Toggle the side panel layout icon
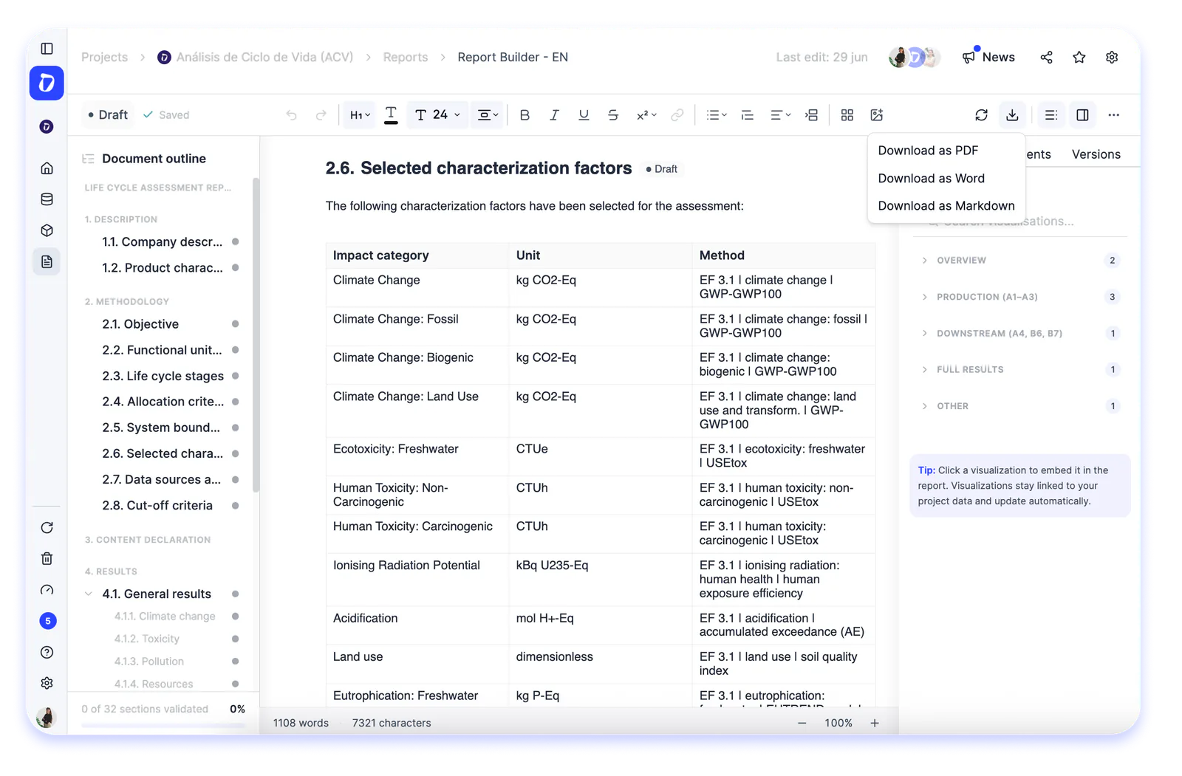 [1082, 115]
